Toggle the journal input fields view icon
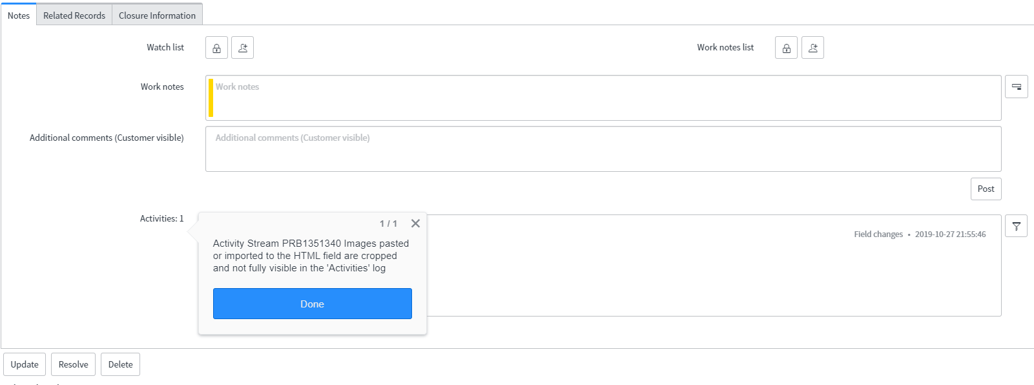Viewport: 1034px width, 385px height. point(1016,87)
